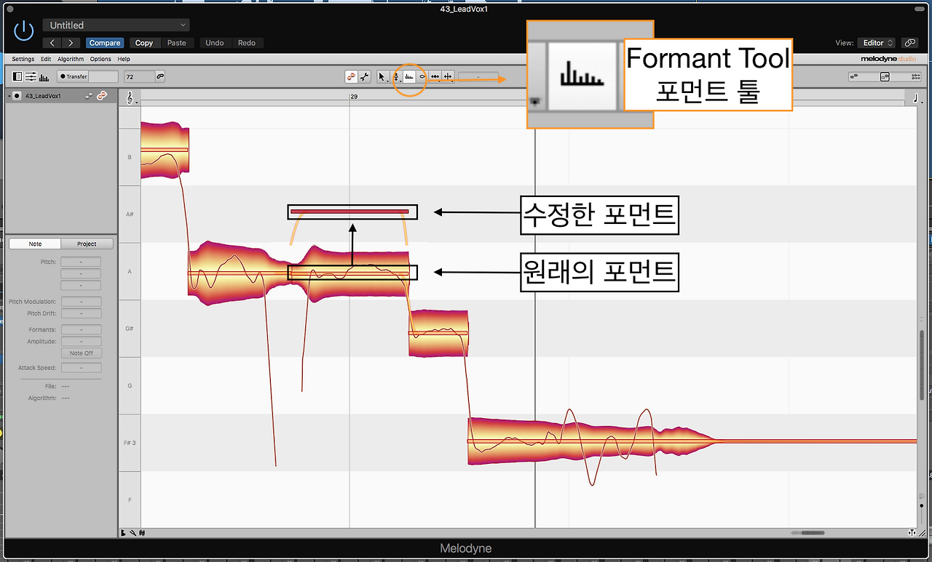Click the Pitch Modulation value field
The height and width of the screenshot is (562, 932).
[81, 302]
